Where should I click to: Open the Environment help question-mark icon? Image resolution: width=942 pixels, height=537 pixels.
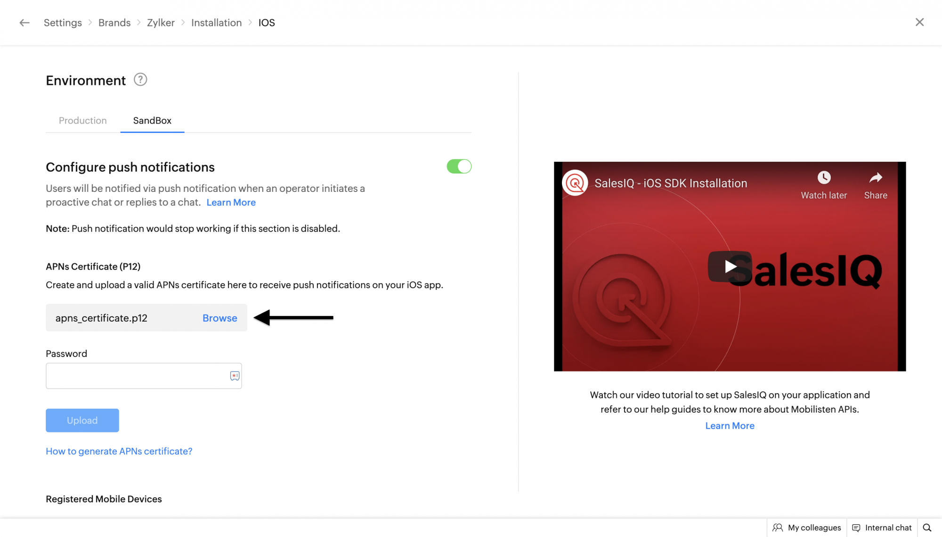140,80
